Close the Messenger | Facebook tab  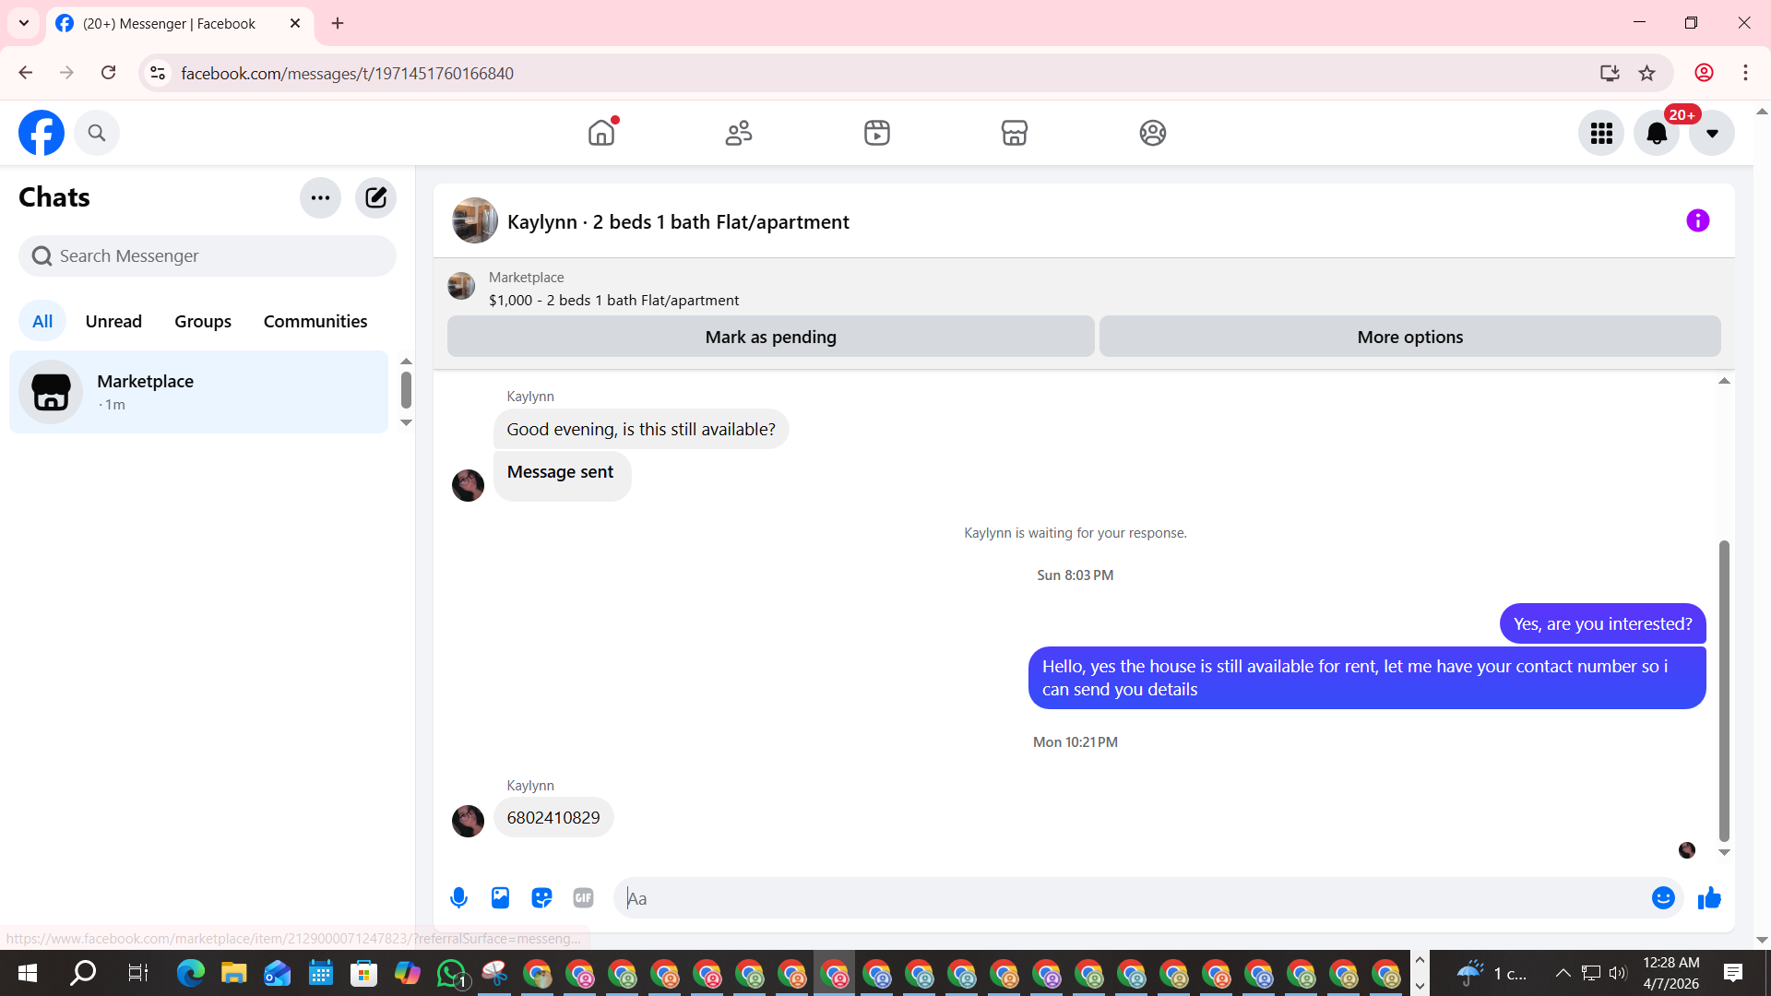(295, 23)
